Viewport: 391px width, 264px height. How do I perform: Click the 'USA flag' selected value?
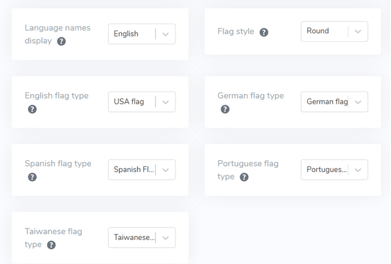click(129, 101)
